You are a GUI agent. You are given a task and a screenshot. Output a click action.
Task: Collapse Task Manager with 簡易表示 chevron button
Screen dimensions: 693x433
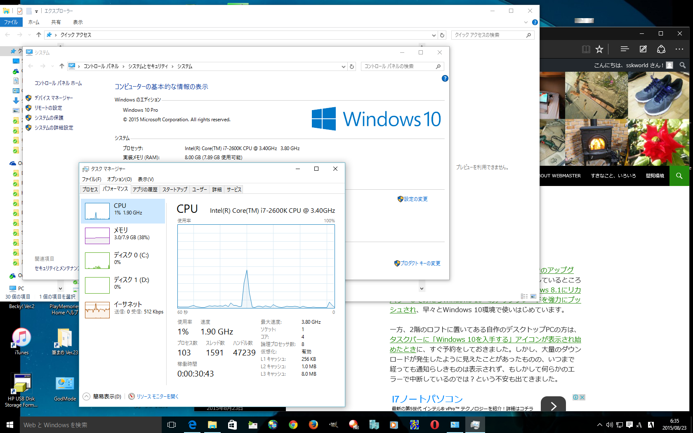pyautogui.click(x=86, y=396)
